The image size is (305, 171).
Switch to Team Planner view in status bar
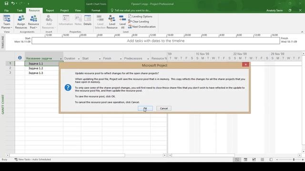click(x=254, y=160)
